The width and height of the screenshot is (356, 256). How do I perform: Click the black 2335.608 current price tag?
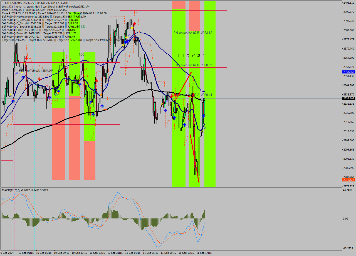pos(349,98)
